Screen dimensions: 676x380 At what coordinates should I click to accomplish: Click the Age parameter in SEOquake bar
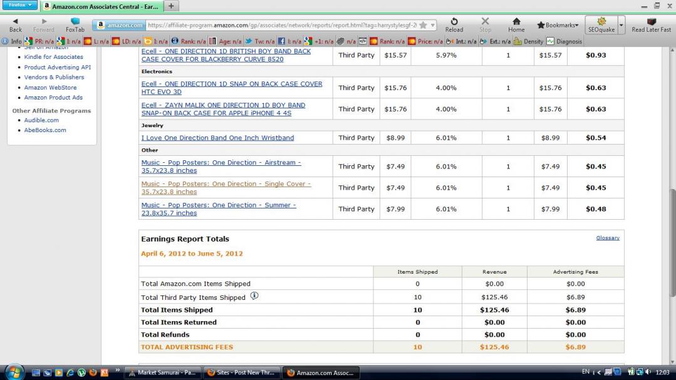coord(226,41)
